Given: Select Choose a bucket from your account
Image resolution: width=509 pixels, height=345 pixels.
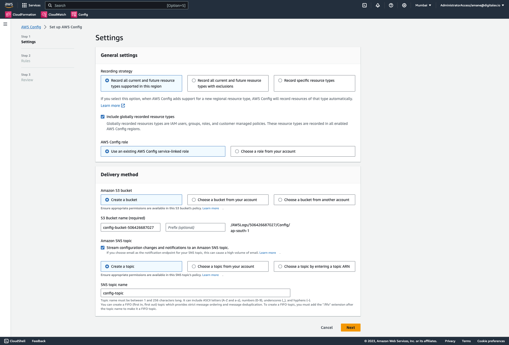Looking at the screenshot, I should click(194, 200).
